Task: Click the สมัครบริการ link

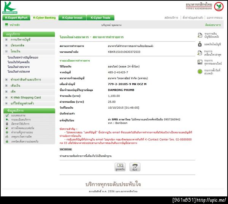Action: pyautogui.click(x=171, y=17)
